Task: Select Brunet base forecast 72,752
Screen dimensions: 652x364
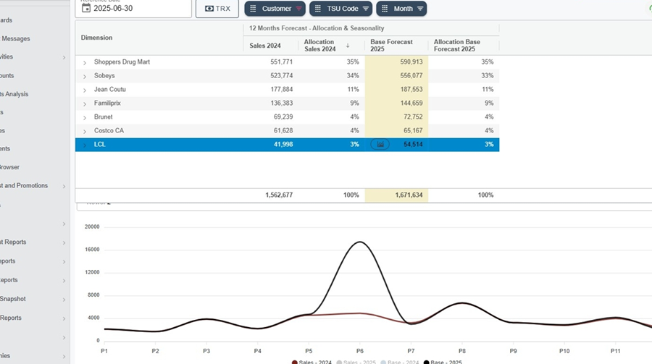Action: pyautogui.click(x=397, y=117)
